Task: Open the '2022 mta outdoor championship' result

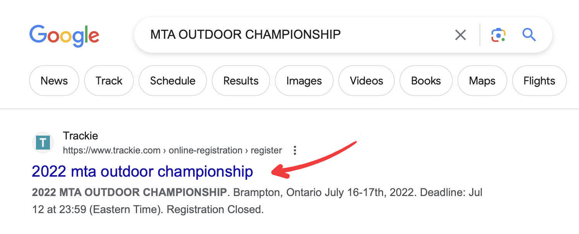Action: [x=142, y=171]
